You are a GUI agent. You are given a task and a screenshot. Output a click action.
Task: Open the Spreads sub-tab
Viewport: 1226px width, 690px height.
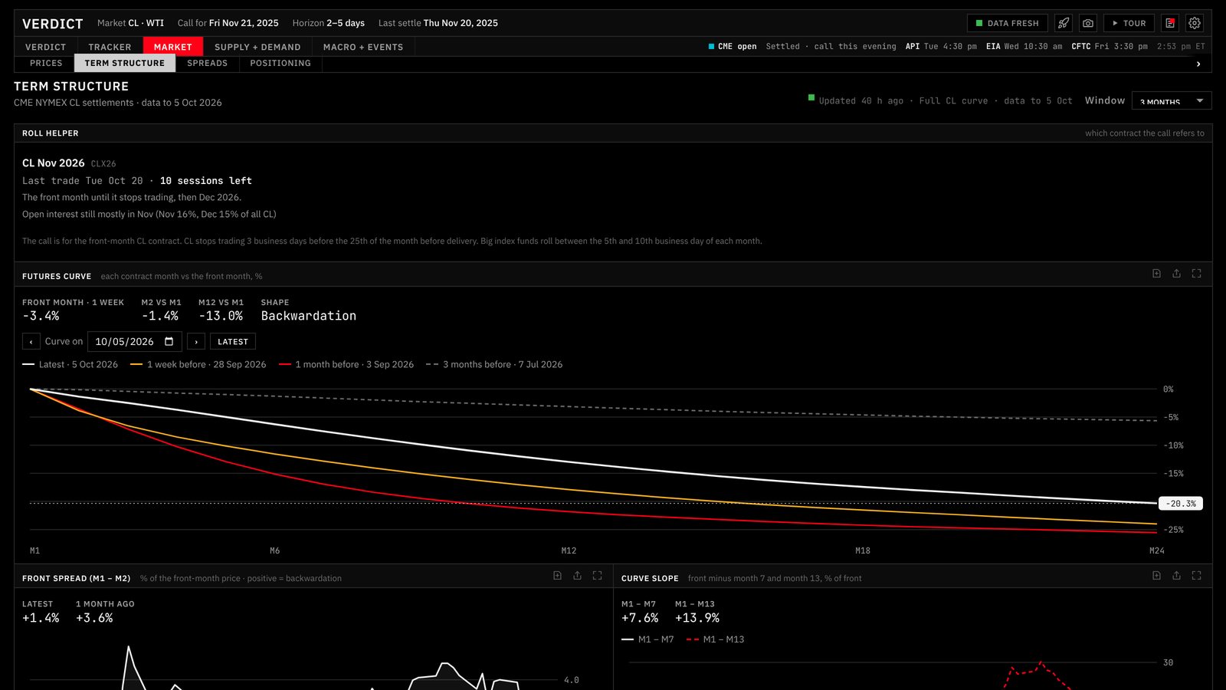(207, 63)
